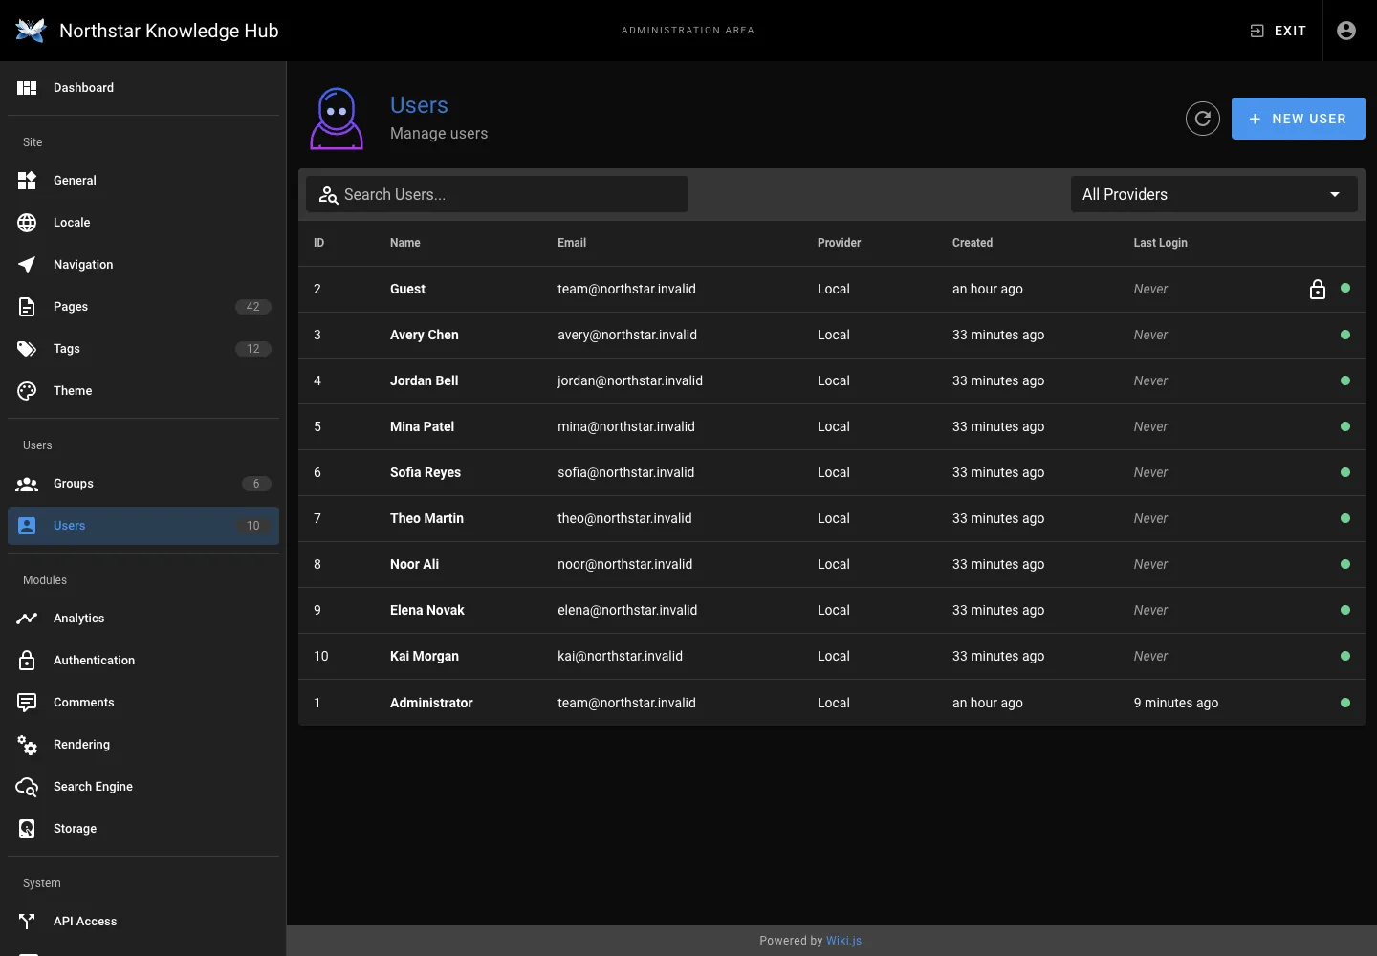1377x956 pixels.
Task: Click email mina@northstar.invalid
Action: [626, 426]
